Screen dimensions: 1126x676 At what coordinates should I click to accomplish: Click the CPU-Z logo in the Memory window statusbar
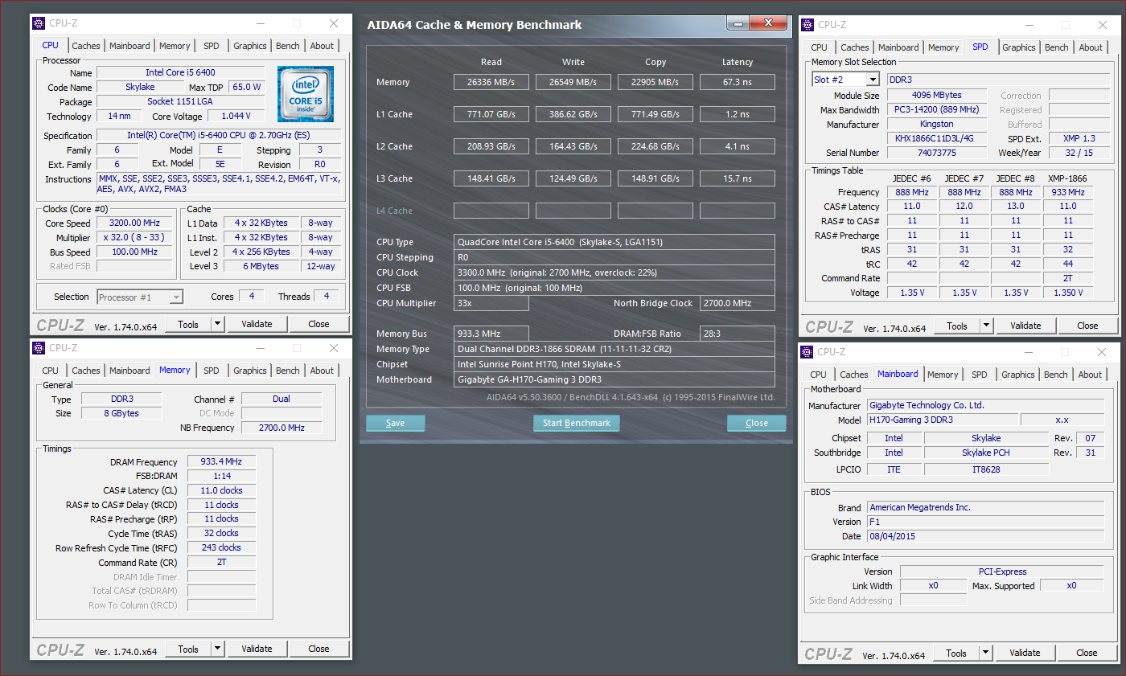60,649
